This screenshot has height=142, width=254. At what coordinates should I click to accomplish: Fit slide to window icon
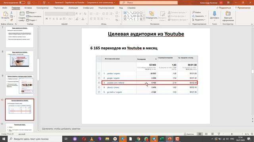pyautogui.click(x=252, y=134)
